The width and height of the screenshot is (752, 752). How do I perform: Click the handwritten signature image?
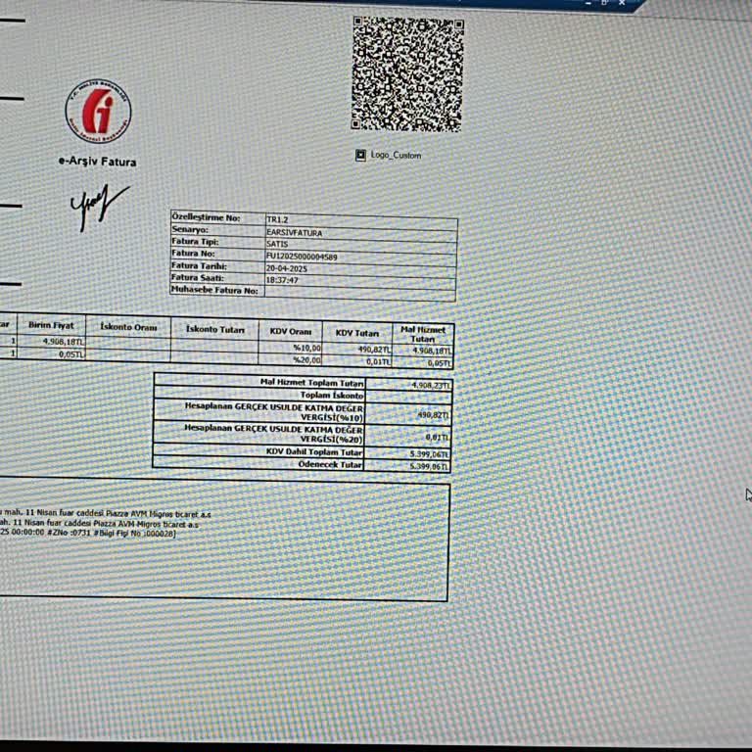(x=99, y=207)
